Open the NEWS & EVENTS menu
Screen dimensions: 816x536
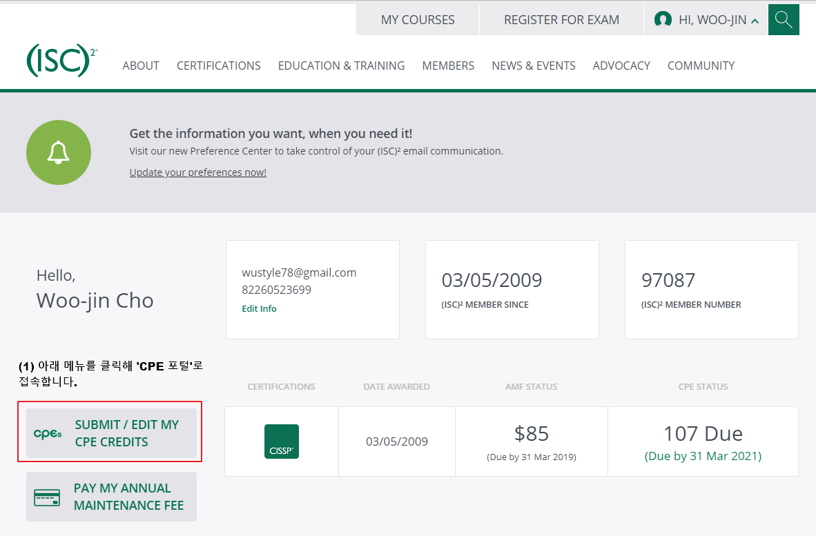(x=534, y=66)
